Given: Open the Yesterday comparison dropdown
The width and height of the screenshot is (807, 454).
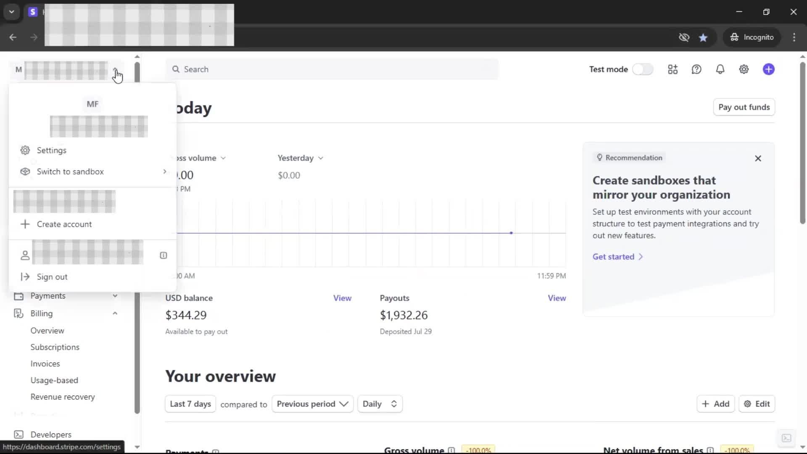Looking at the screenshot, I should click(300, 158).
